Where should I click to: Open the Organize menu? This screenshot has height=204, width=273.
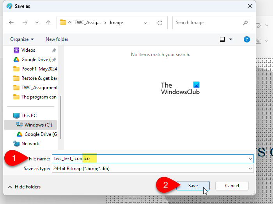pyautogui.click(x=22, y=39)
